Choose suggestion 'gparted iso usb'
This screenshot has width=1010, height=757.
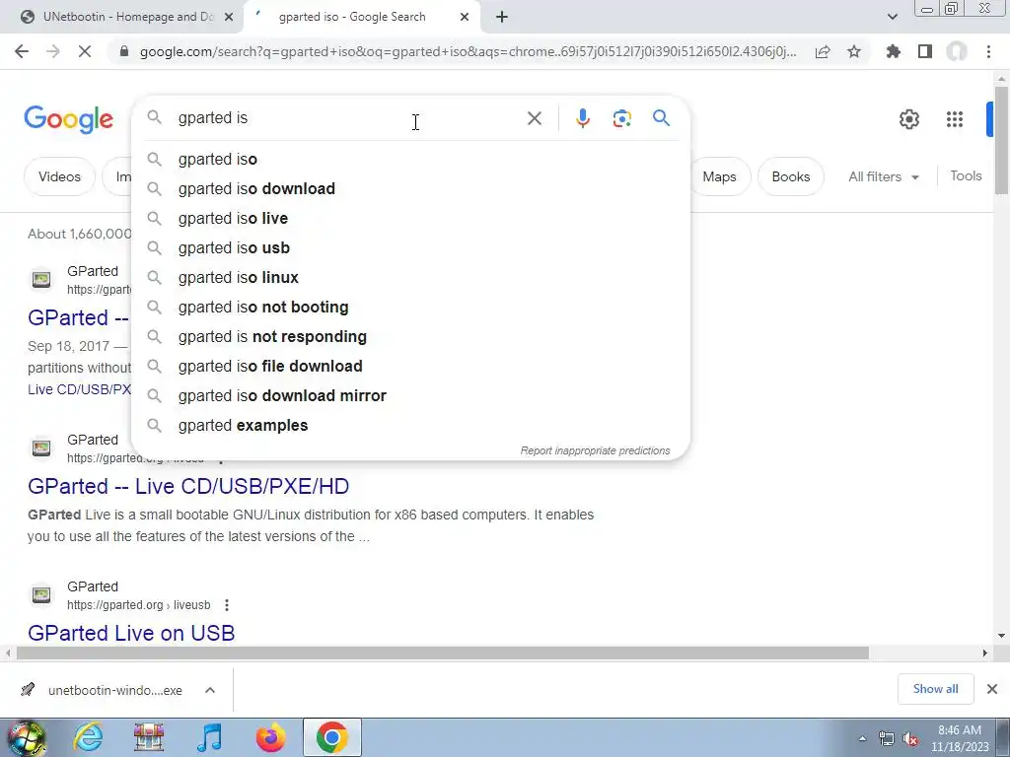[x=410, y=247]
